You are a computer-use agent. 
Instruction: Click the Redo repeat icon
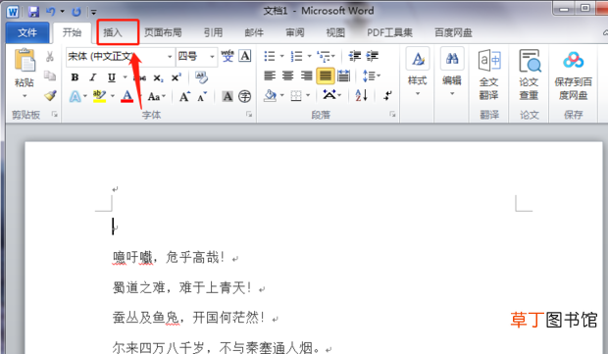click(x=76, y=12)
